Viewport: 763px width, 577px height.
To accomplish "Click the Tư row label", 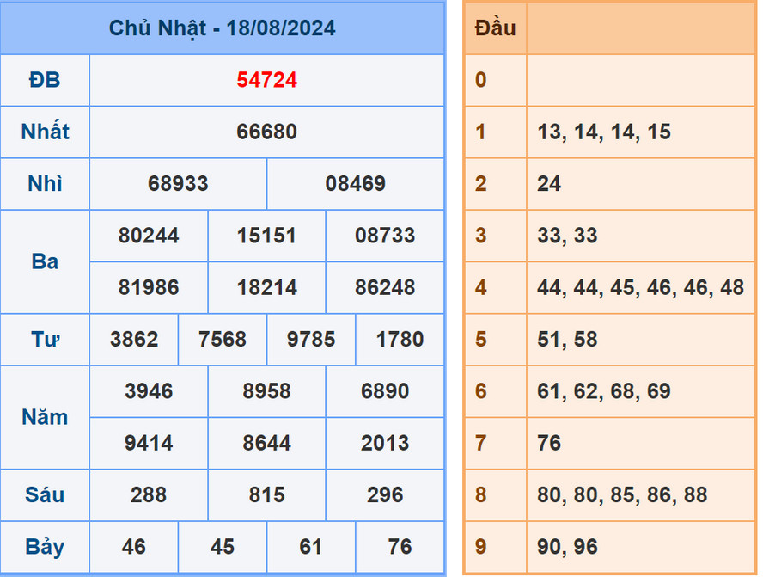I will (x=45, y=340).
